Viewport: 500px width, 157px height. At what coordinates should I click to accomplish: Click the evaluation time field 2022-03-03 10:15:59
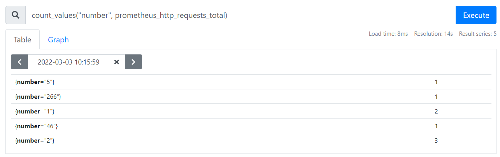(x=68, y=62)
